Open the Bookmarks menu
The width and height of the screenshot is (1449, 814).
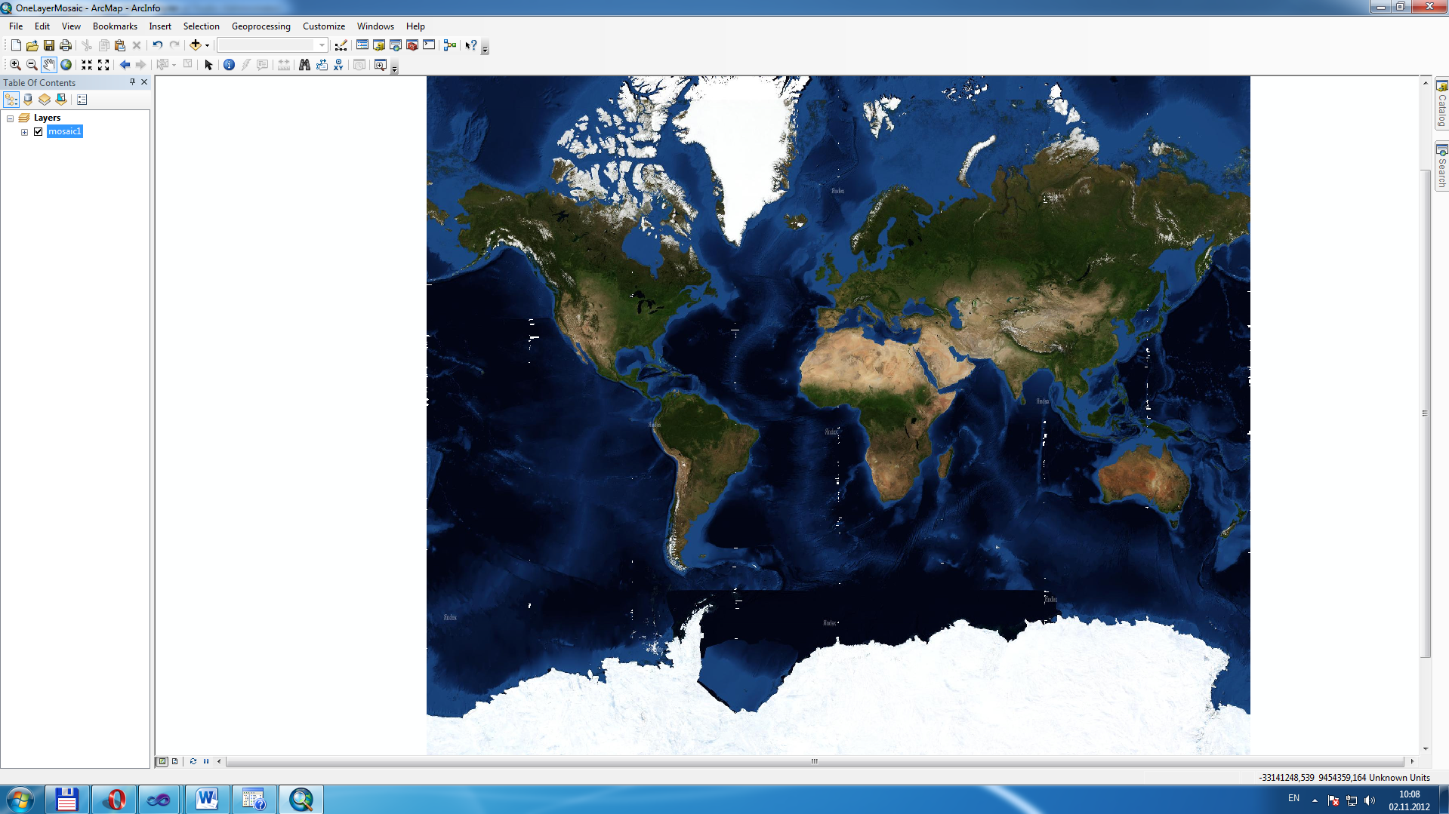[x=115, y=26]
